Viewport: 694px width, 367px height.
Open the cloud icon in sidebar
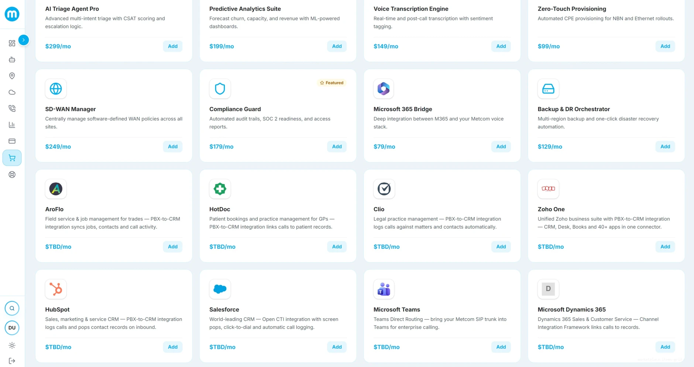12,92
